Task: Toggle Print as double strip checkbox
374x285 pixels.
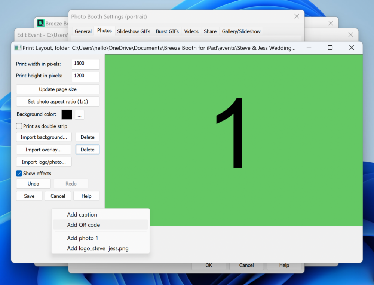Action: [x=19, y=126]
